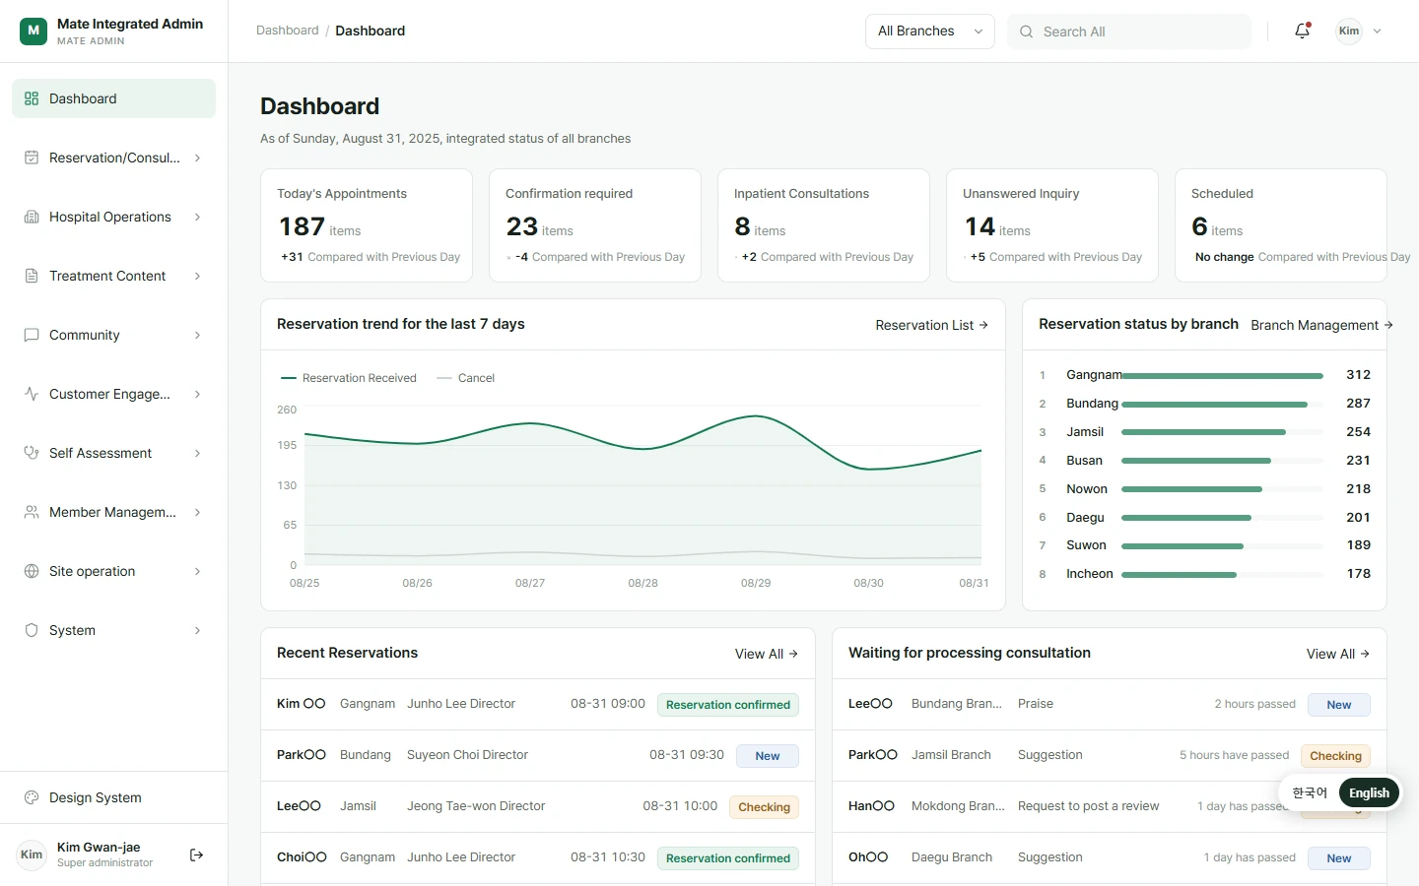Go to Branch Management link
The height and width of the screenshot is (886, 1419).
pyautogui.click(x=1321, y=325)
